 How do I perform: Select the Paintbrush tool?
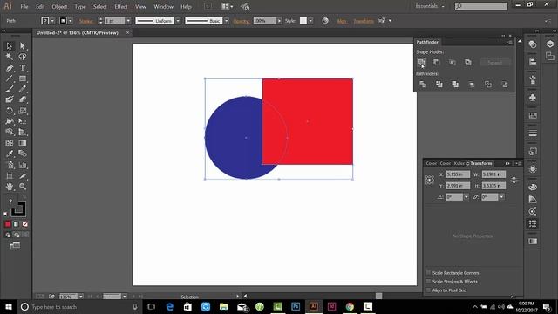(10, 89)
